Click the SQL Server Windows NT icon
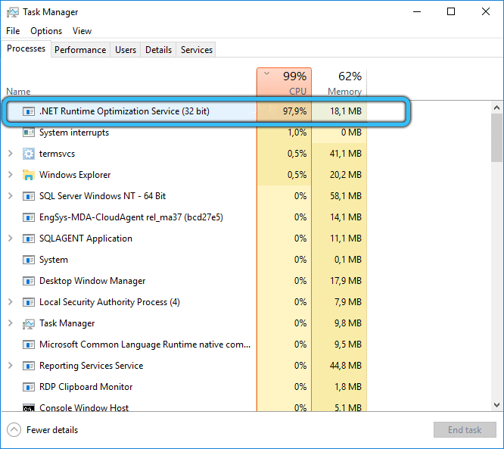 coord(29,196)
